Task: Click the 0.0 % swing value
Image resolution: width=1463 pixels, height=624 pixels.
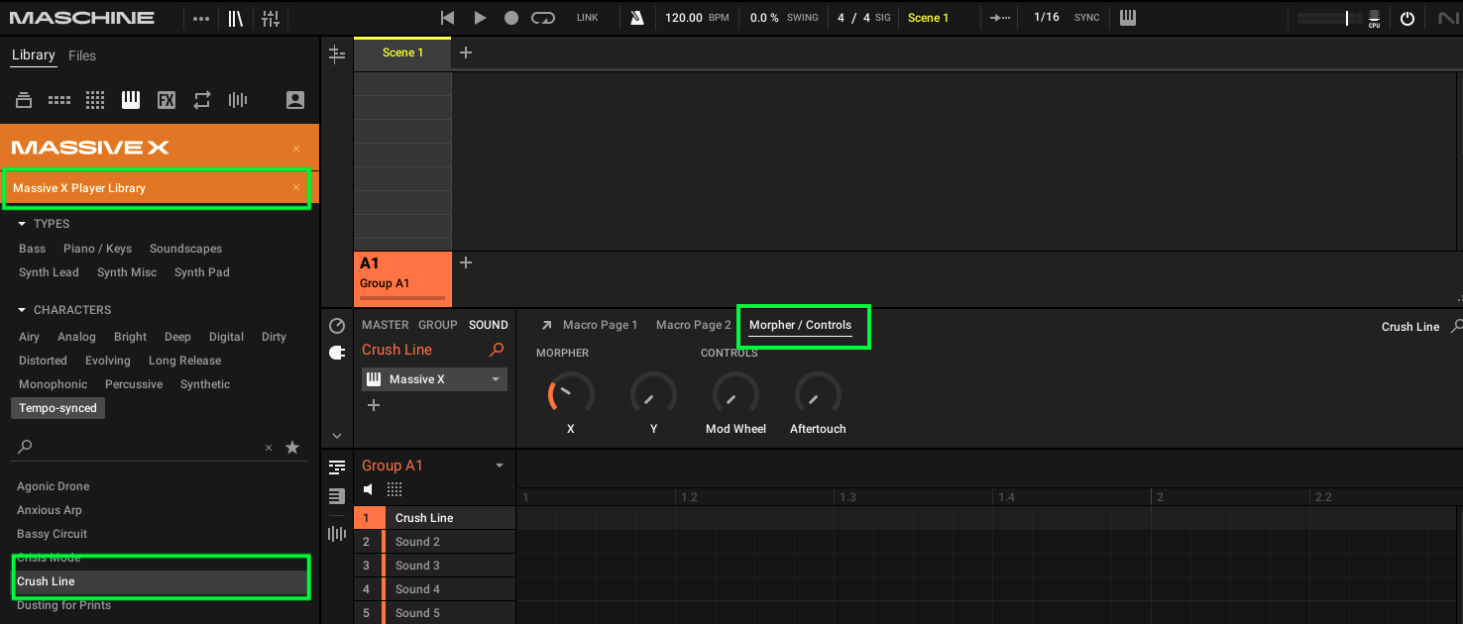Action: (x=764, y=18)
